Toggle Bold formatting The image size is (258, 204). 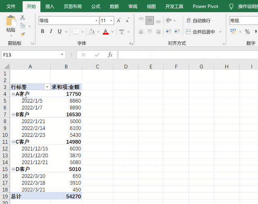42,31
